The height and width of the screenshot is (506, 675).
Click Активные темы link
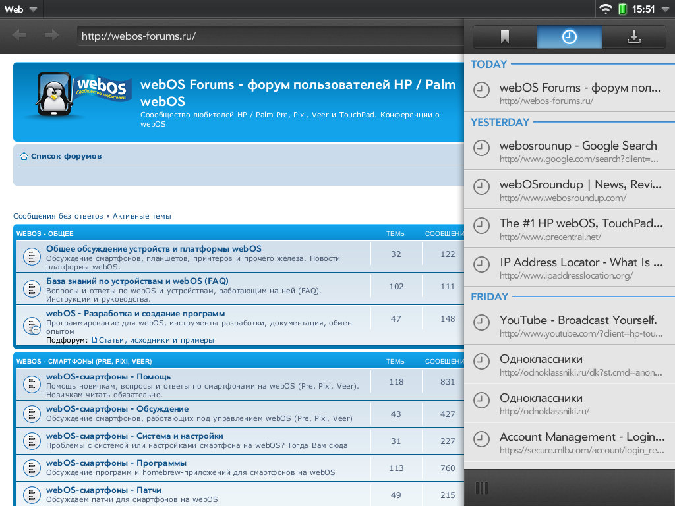pyautogui.click(x=142, y=216)
